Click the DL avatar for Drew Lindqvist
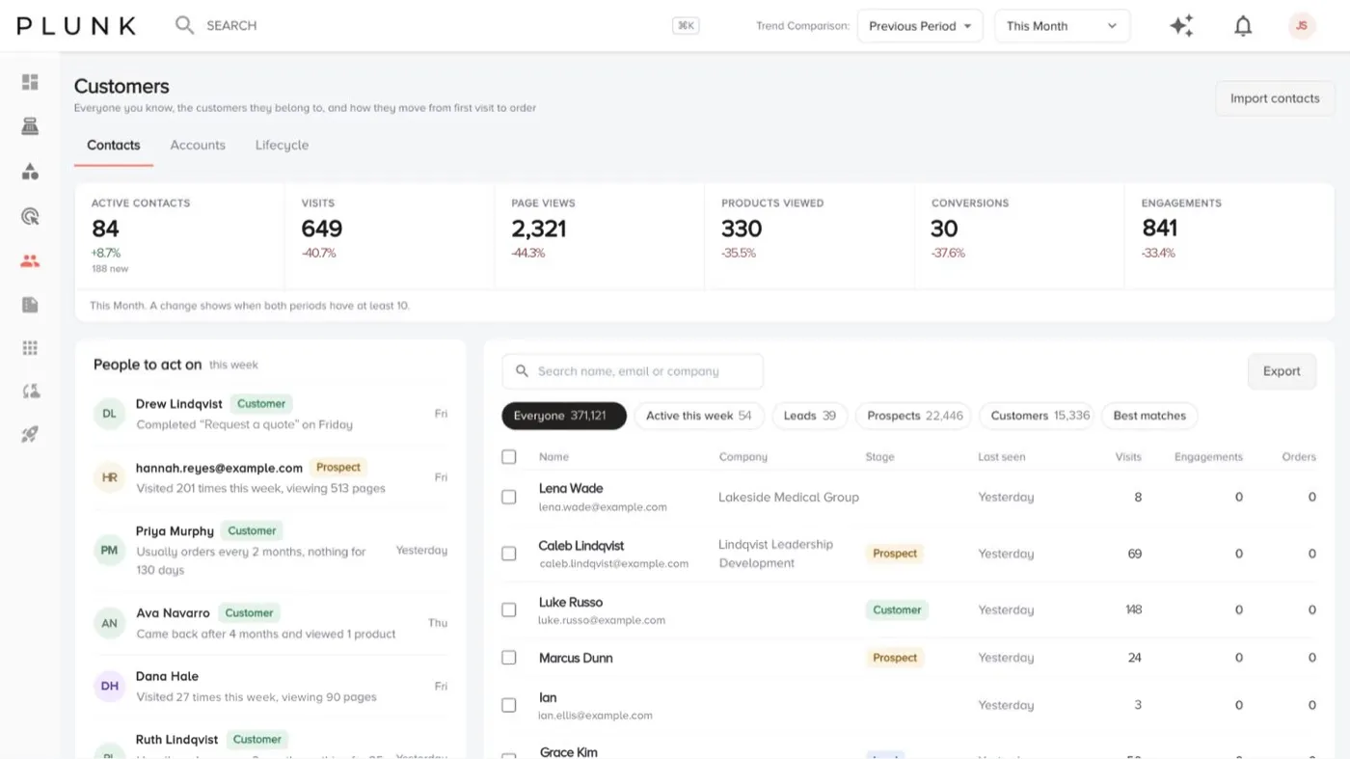 click(109, 414)
